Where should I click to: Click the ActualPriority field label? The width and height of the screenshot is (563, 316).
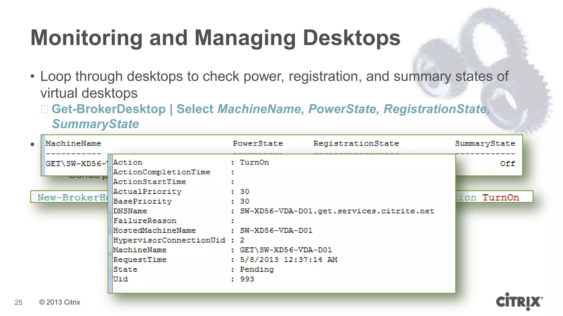pyautogui.click(x=147, y=191)
